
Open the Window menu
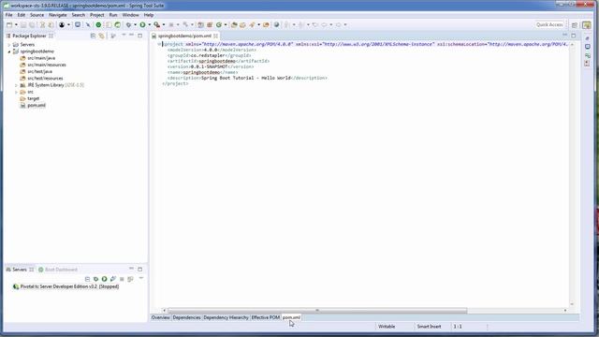(130, 15)
